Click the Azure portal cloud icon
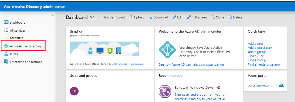This screenshot has height=102, width=295. click(x=281, y=85)
